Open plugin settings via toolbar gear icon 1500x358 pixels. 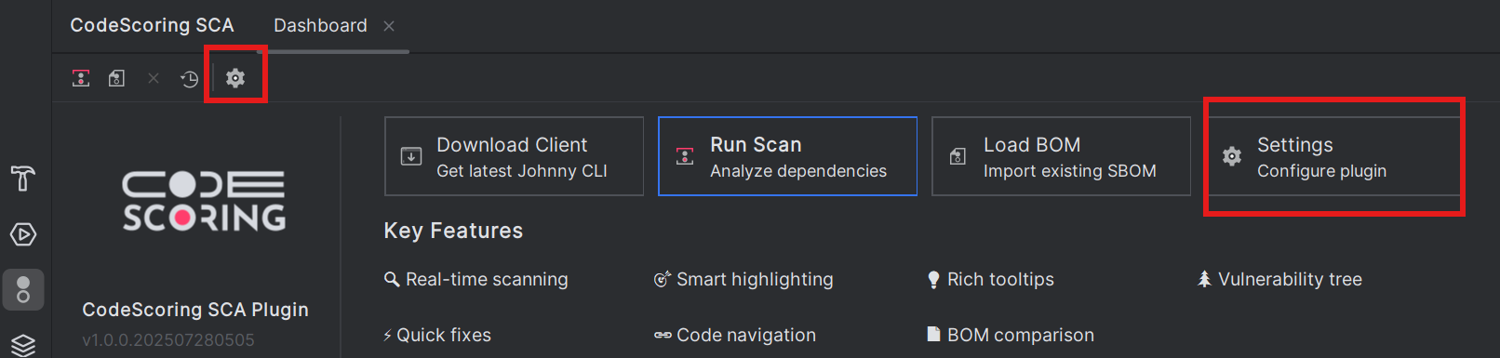[235, 78]
